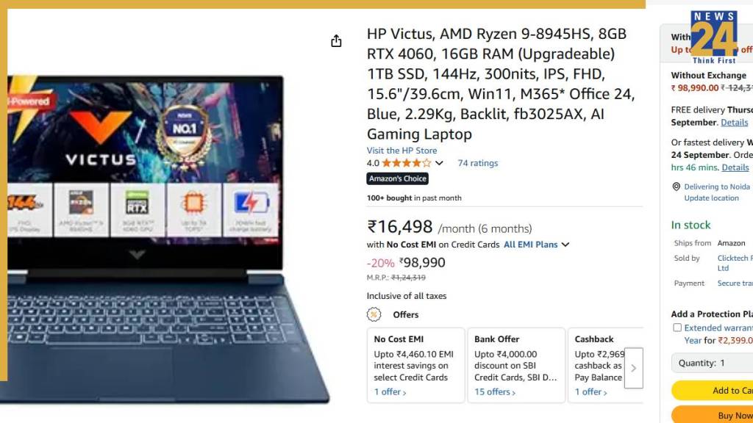This screenshot has width=753, height=423.
Task: Click the Buy Now button
Action: tap(712, 415)
